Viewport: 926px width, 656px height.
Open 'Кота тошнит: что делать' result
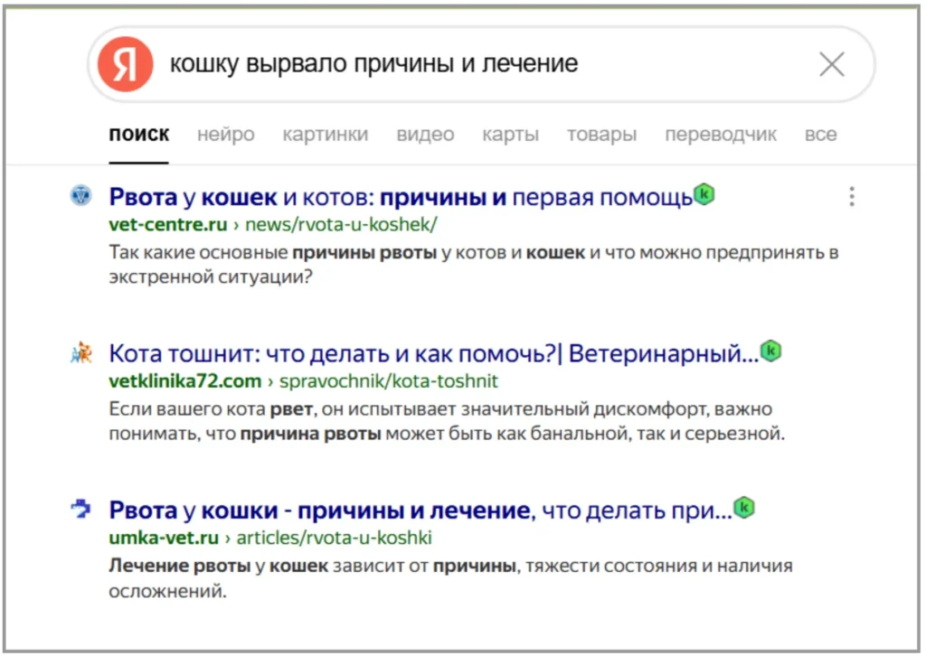[434, 353]
